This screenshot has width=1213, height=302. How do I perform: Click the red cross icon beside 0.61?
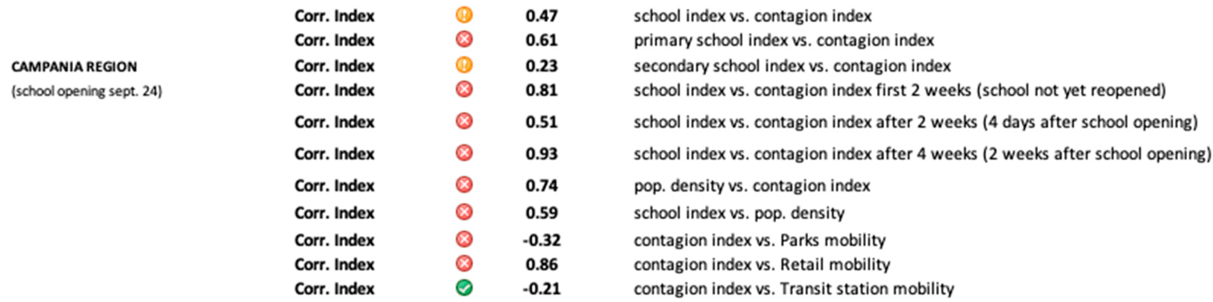pos(464,39)
